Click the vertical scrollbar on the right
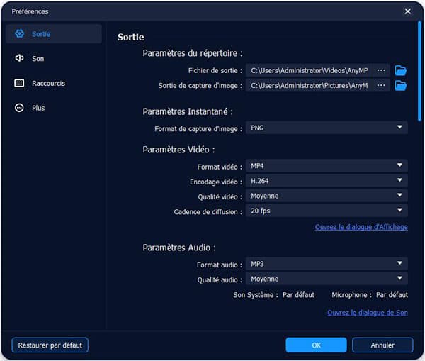425x361 pixels. pos(419,71)
